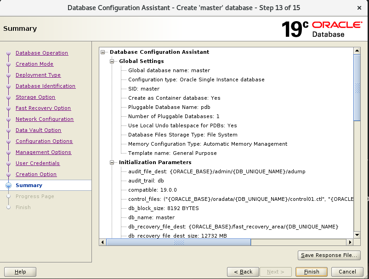Open Fast Recovery Option step
The width and height of the screenshot is (369, 279).
click(43, 108)
